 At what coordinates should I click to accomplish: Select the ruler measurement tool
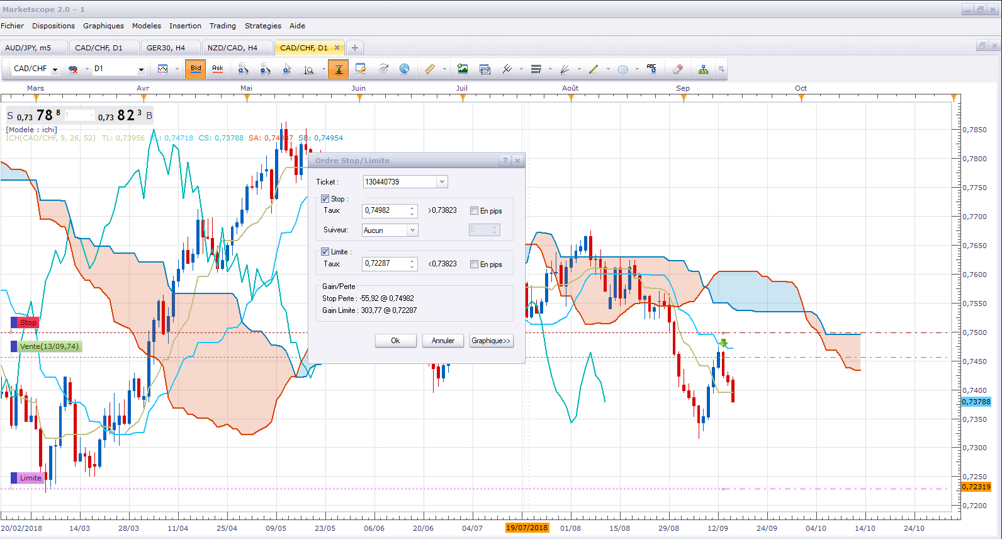click(x=430, y=69)
